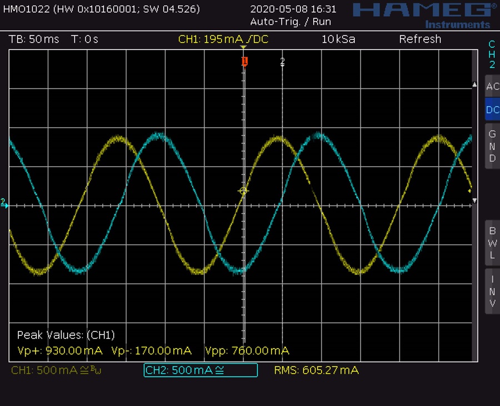Click the yellow CH1 trigger level marker at right
Screen dimensions: 500x406
click(x=470, y=191)
